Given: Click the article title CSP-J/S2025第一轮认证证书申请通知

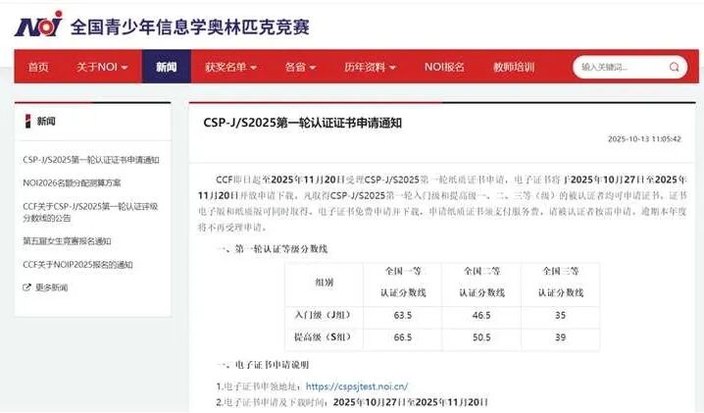Looking at the screenshot, I should pos(302,123).
